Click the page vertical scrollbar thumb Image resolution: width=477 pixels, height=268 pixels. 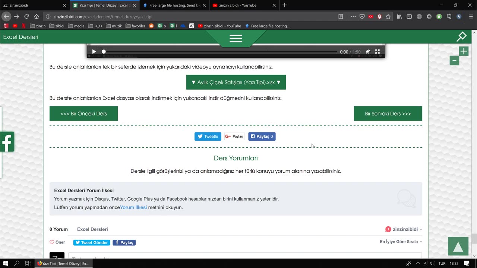(x=474, y=238)
